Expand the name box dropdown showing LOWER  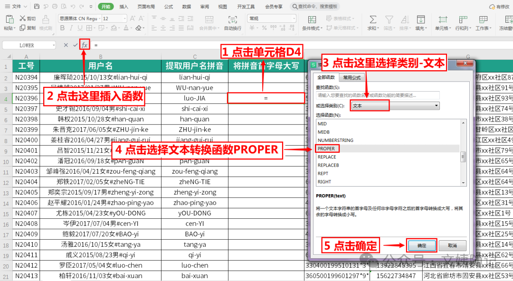[54, 45]
